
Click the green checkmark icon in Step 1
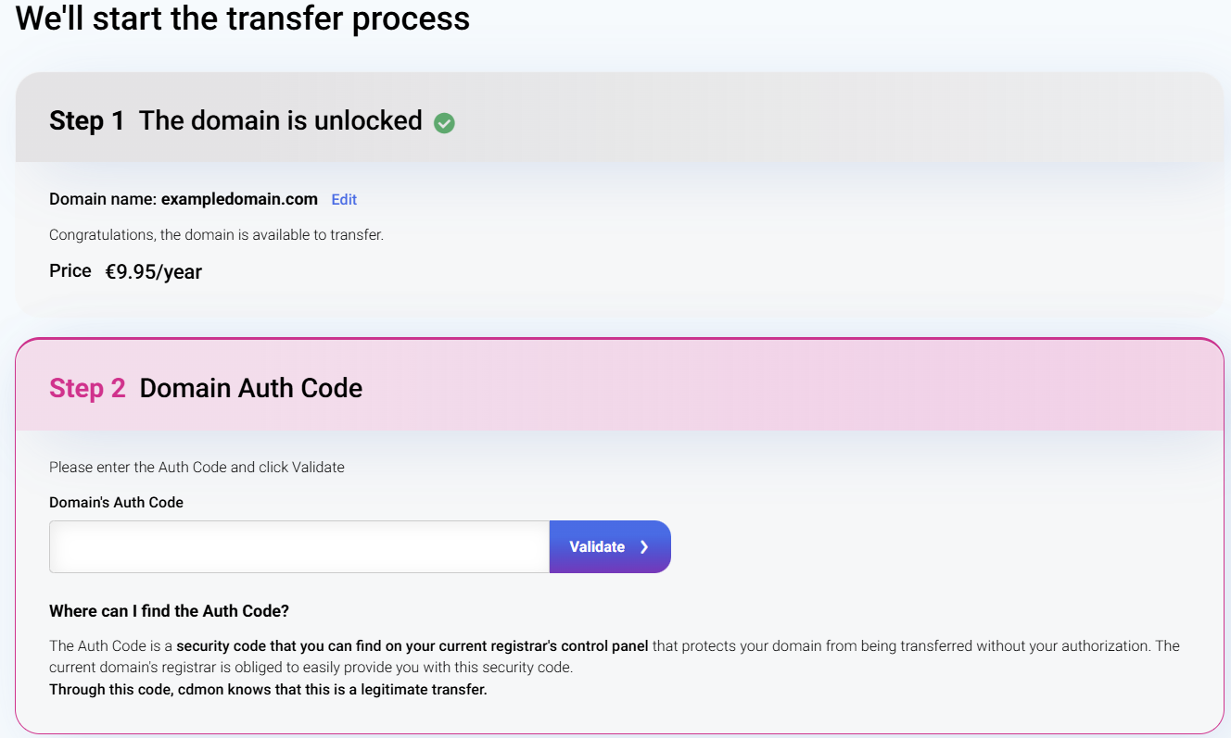(x=444, y=122)
